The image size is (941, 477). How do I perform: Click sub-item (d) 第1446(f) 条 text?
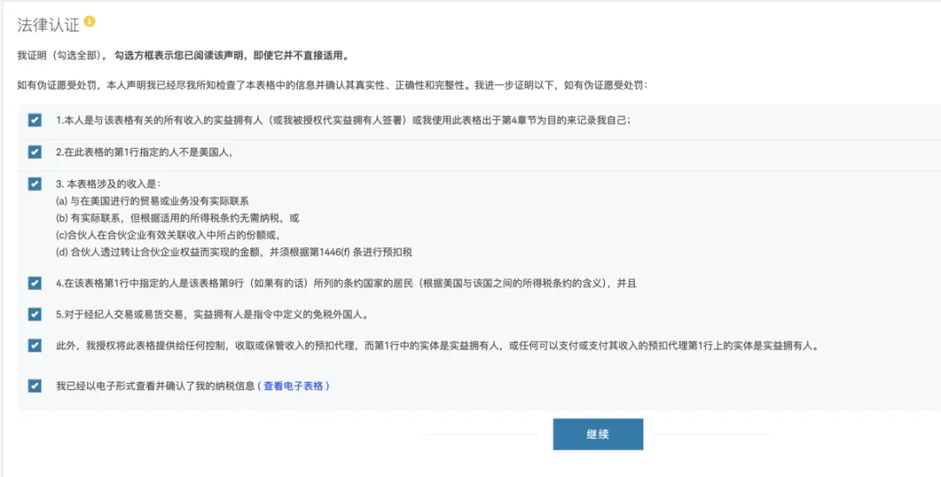(234, 252)
